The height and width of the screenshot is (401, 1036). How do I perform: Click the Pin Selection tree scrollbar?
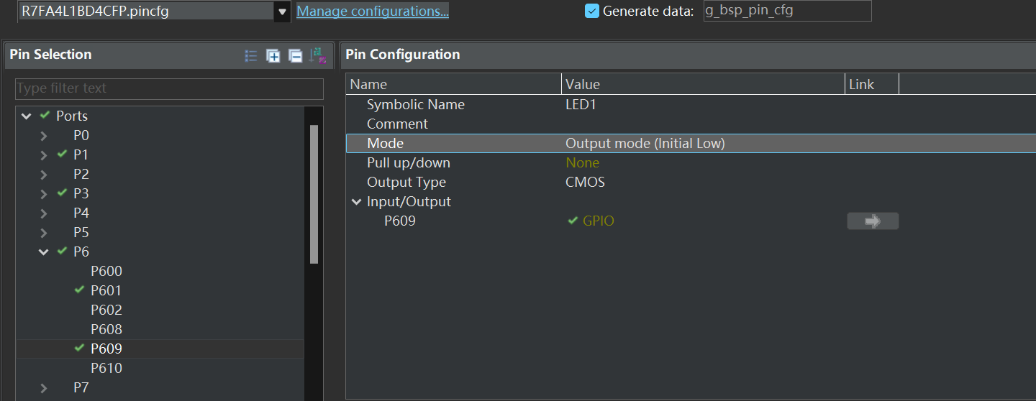coord(314,194)
